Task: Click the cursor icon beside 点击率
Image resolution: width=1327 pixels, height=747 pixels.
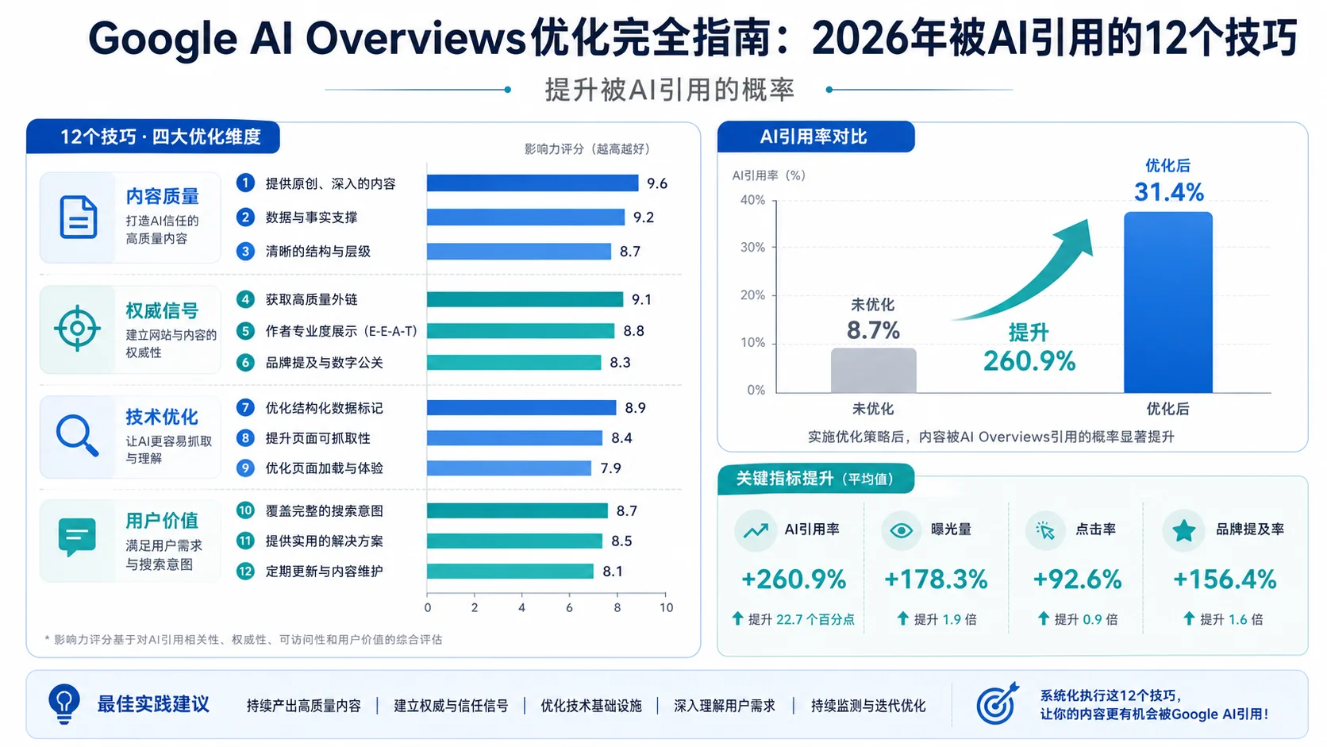Action: (x=1045, y=530)
